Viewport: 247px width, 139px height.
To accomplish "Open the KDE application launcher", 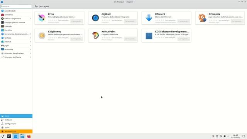I will tap(3, 136).
